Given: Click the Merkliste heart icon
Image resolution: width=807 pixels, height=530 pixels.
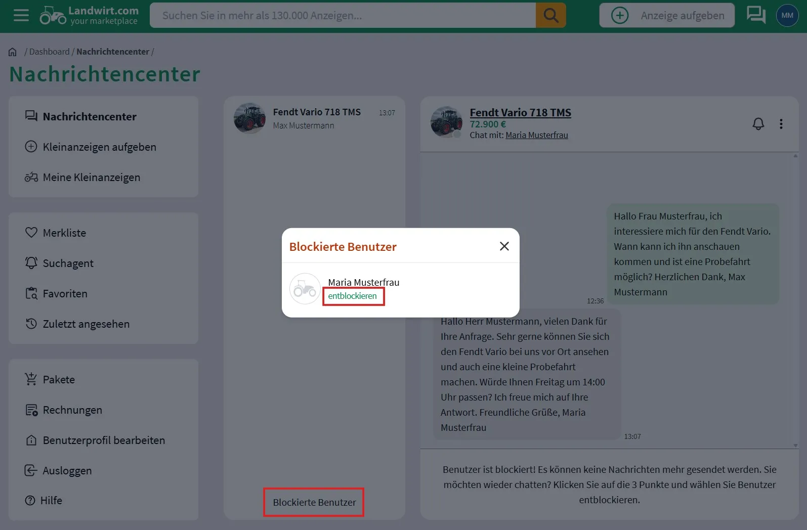Looking at the screenshot, I should click(x=31, y=233).
